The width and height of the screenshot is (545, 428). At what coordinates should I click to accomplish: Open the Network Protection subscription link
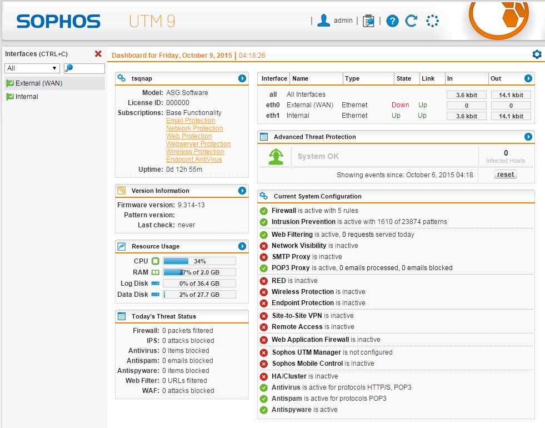(194, 128)
